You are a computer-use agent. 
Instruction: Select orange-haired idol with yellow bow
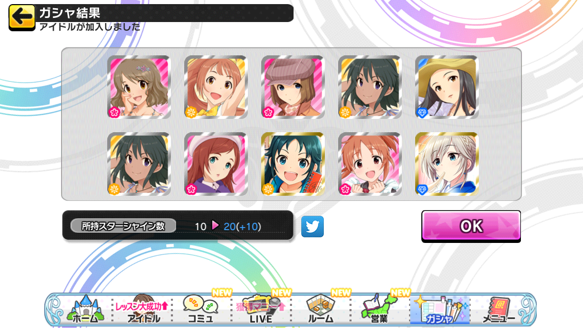click(x=216, y=87)
